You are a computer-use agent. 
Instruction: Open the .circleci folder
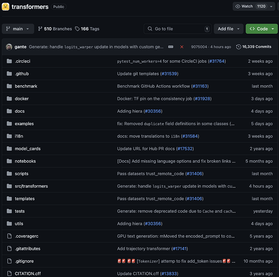(22, 61)
